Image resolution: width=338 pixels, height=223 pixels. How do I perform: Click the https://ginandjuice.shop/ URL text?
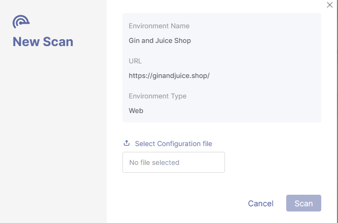pos(169,76)
